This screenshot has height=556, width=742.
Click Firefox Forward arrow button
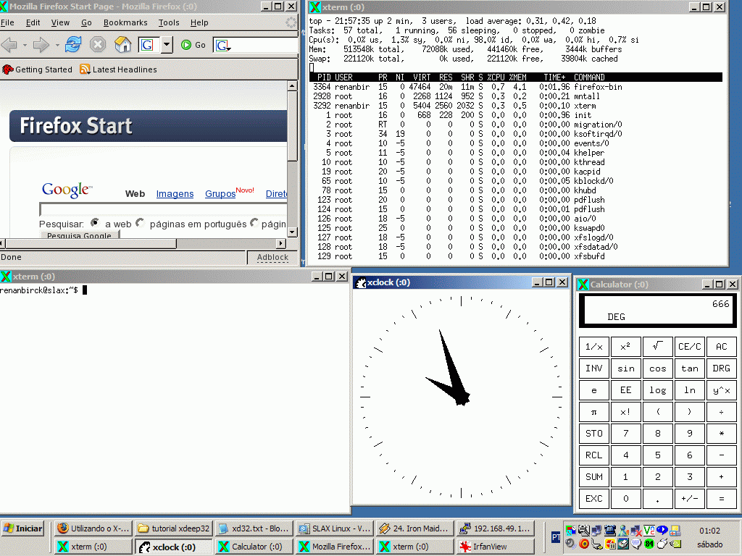click(41, 45)
